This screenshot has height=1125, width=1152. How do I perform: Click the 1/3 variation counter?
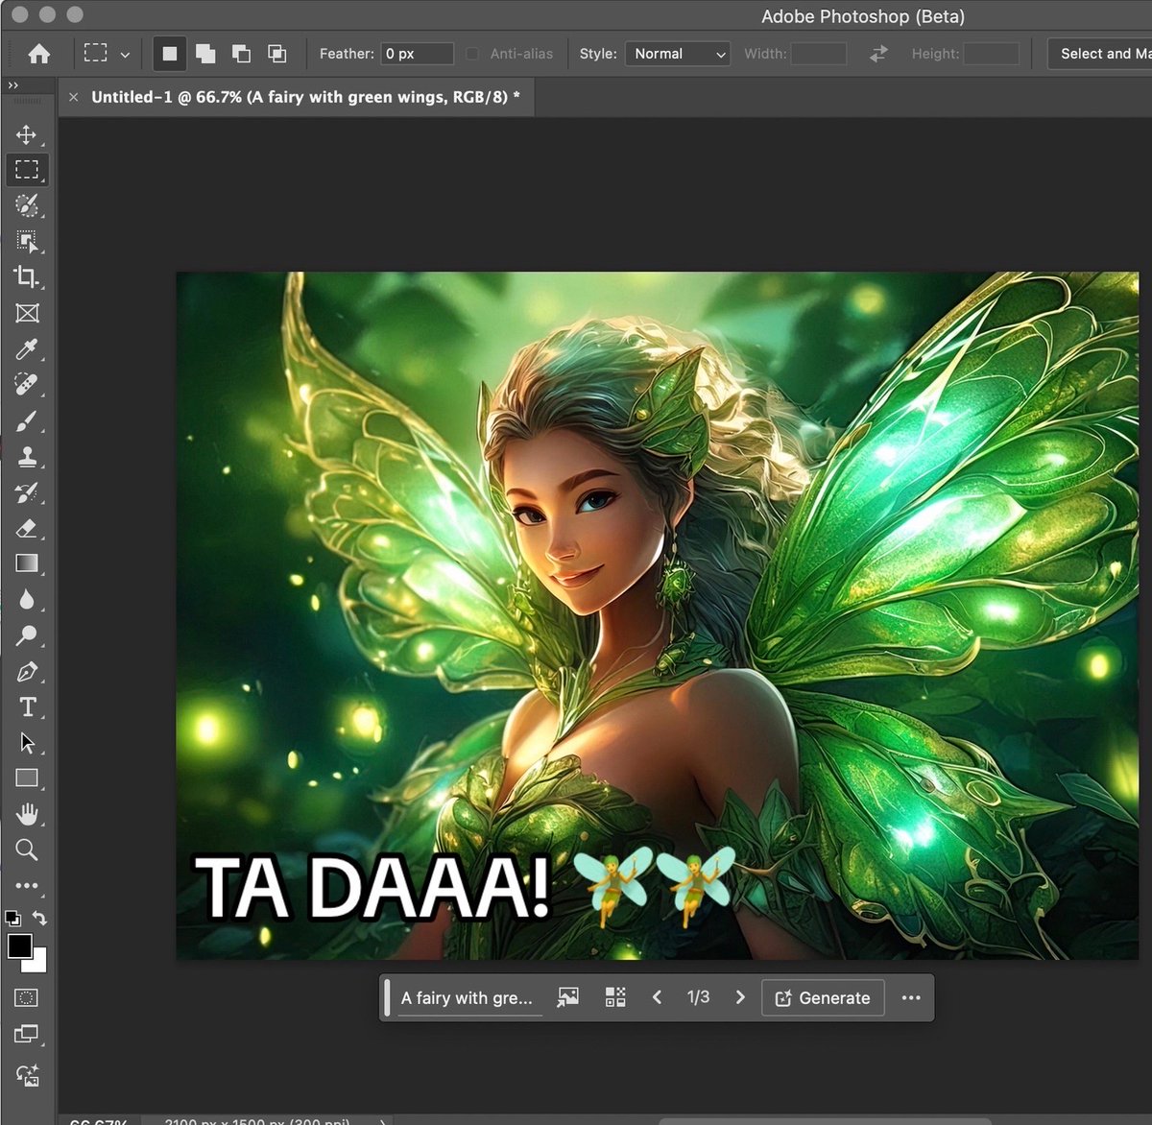(x=698, y=997)
